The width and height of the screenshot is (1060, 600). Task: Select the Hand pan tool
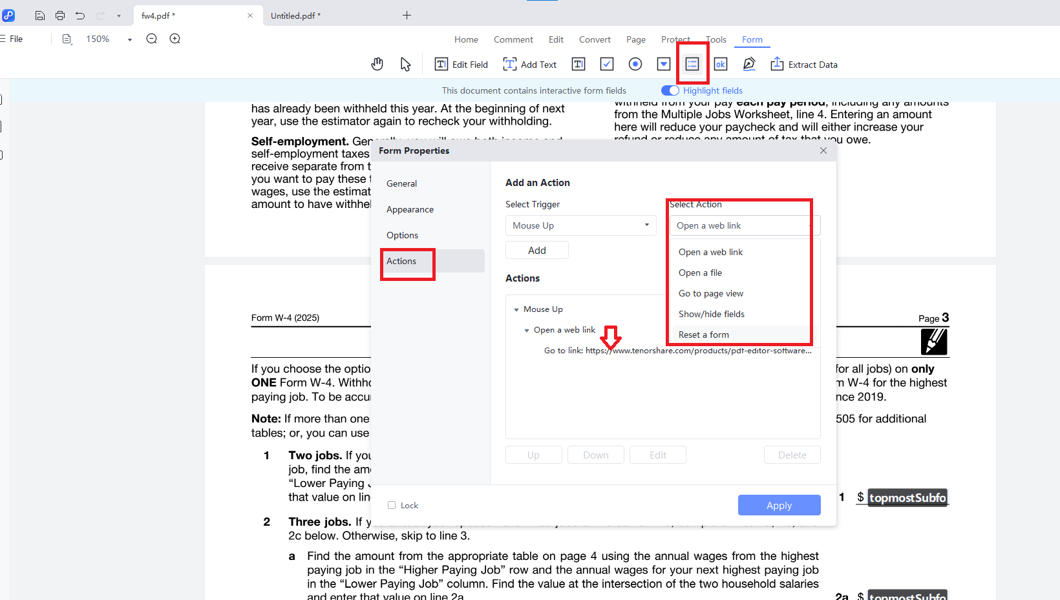point(377,64)
